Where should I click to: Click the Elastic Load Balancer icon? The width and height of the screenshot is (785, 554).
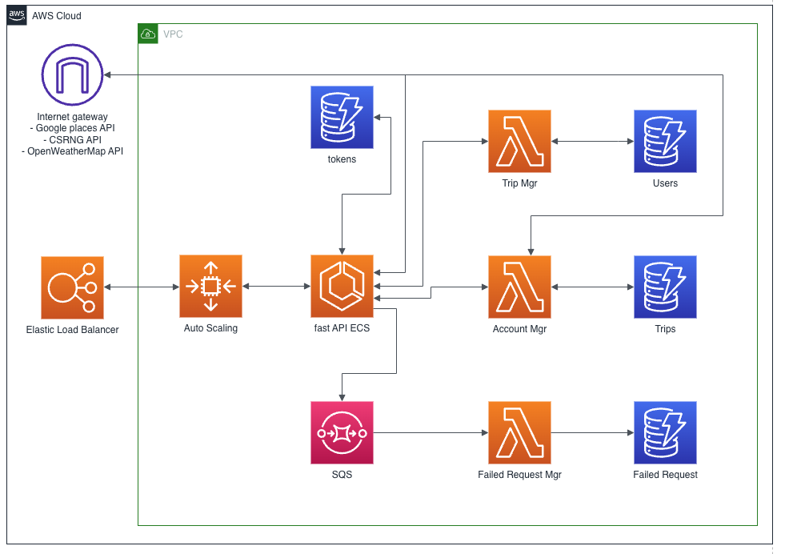tap(72, 287)
